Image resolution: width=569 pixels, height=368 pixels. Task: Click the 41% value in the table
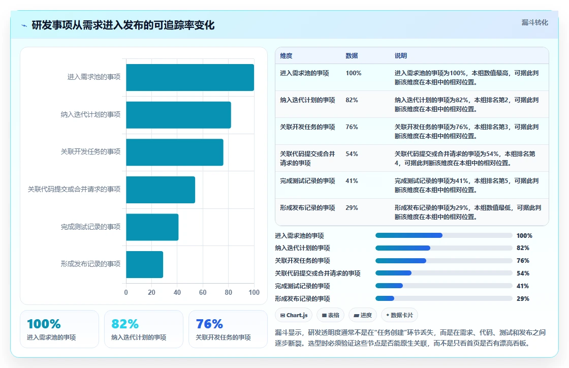(352, 181)
